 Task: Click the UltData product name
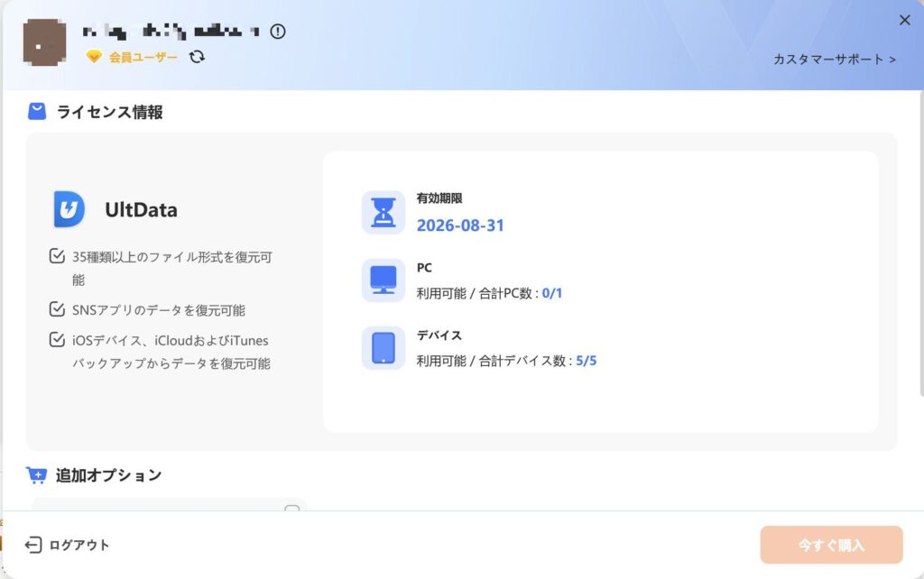pos(141,210)
